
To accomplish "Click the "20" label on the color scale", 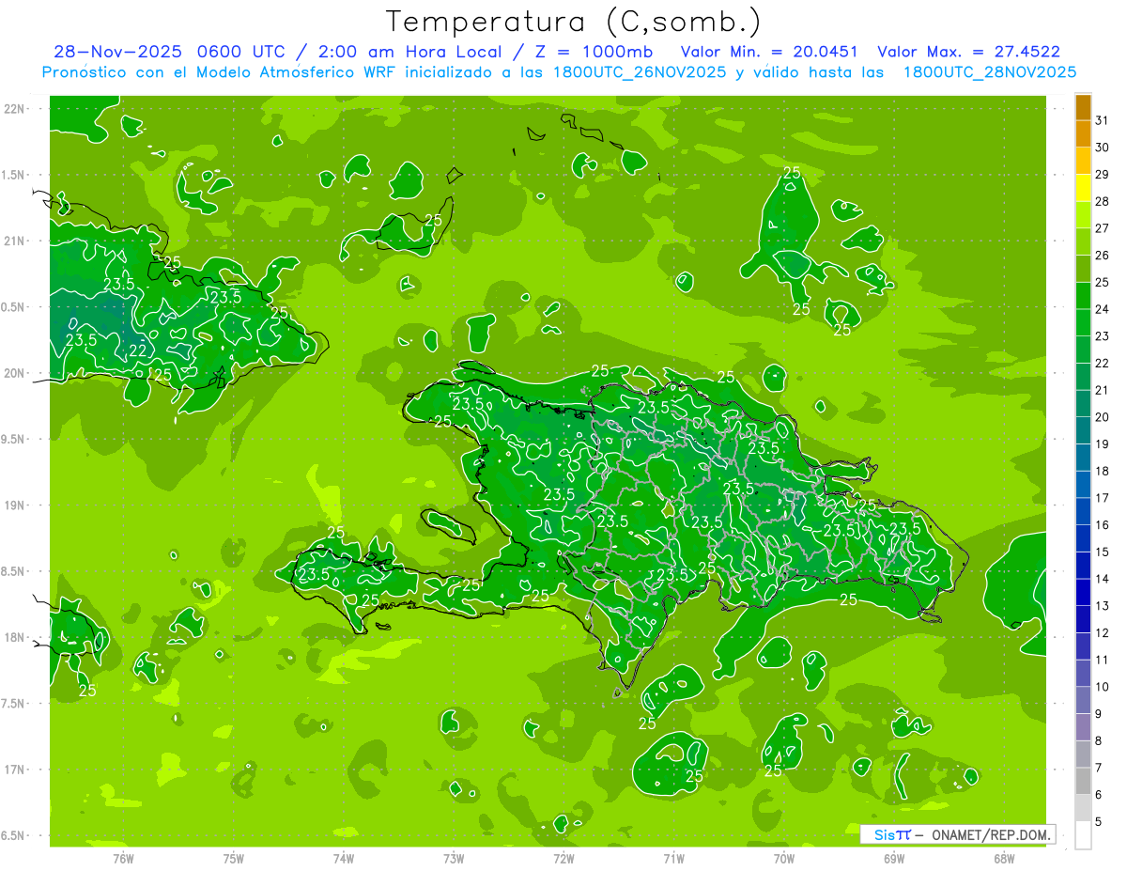I will [1102, 417].
